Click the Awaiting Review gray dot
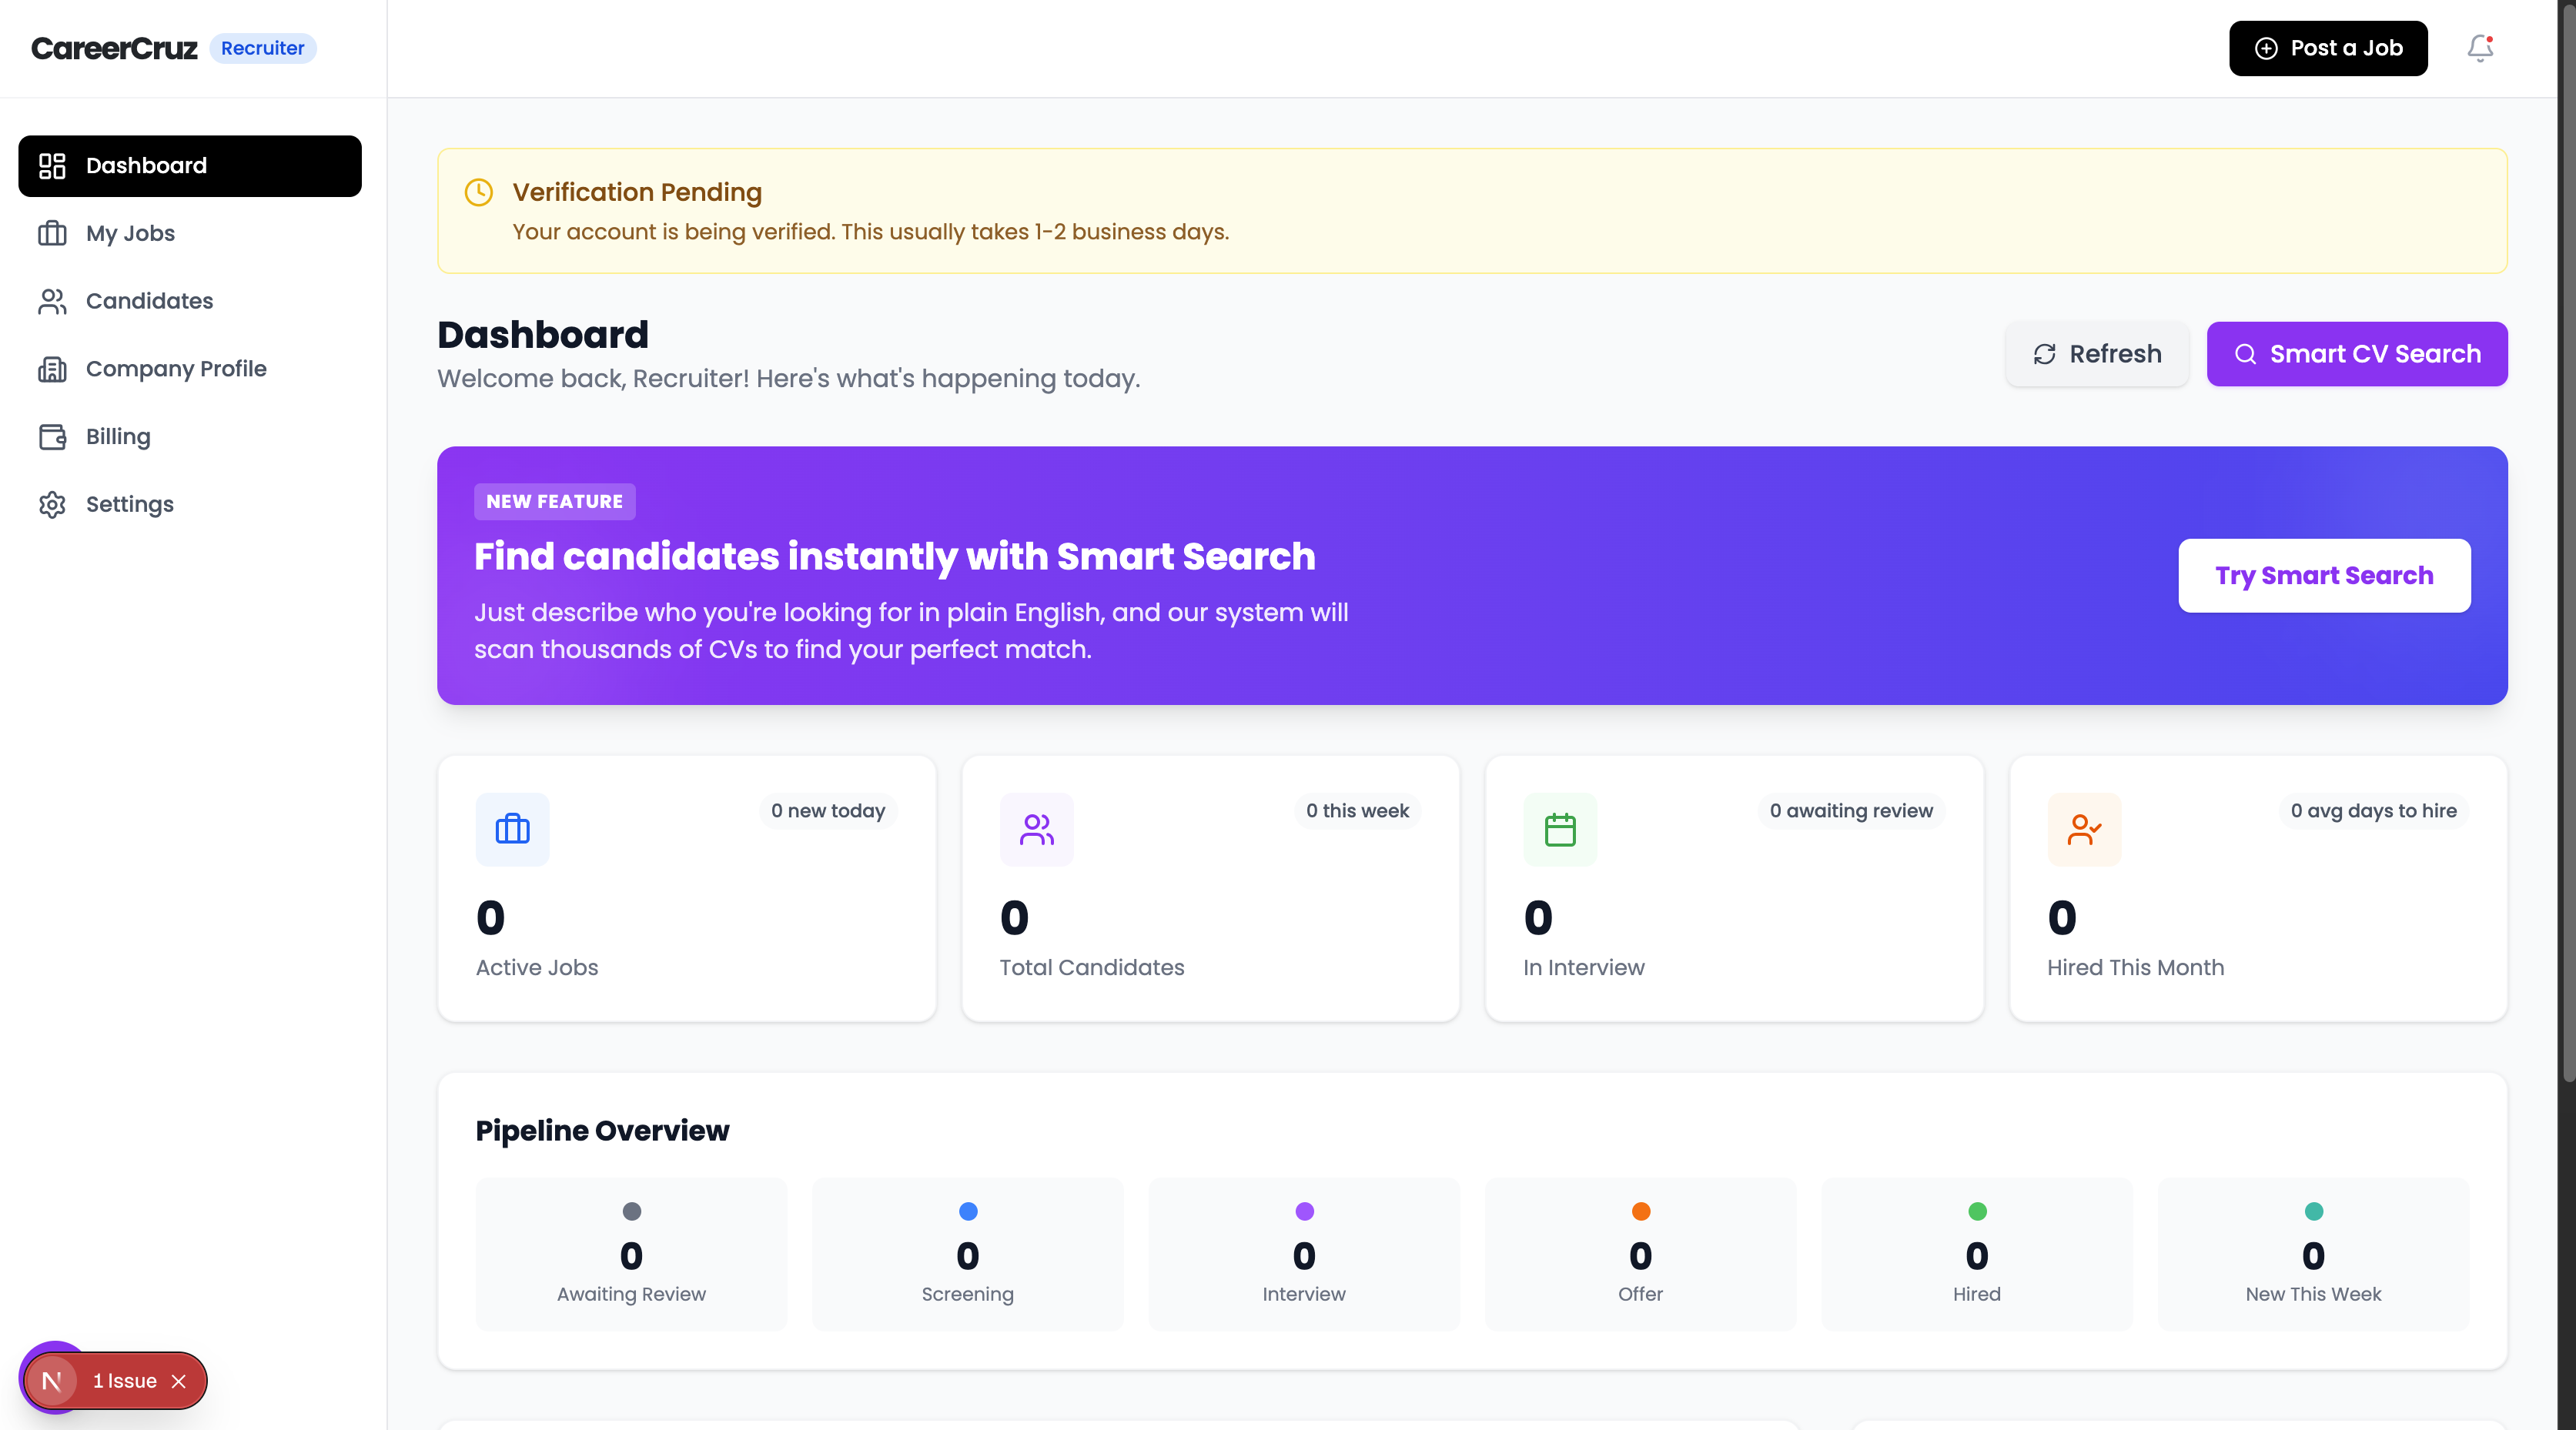This screenshot has width=2576, height=1430. [x=632, y=1212]
